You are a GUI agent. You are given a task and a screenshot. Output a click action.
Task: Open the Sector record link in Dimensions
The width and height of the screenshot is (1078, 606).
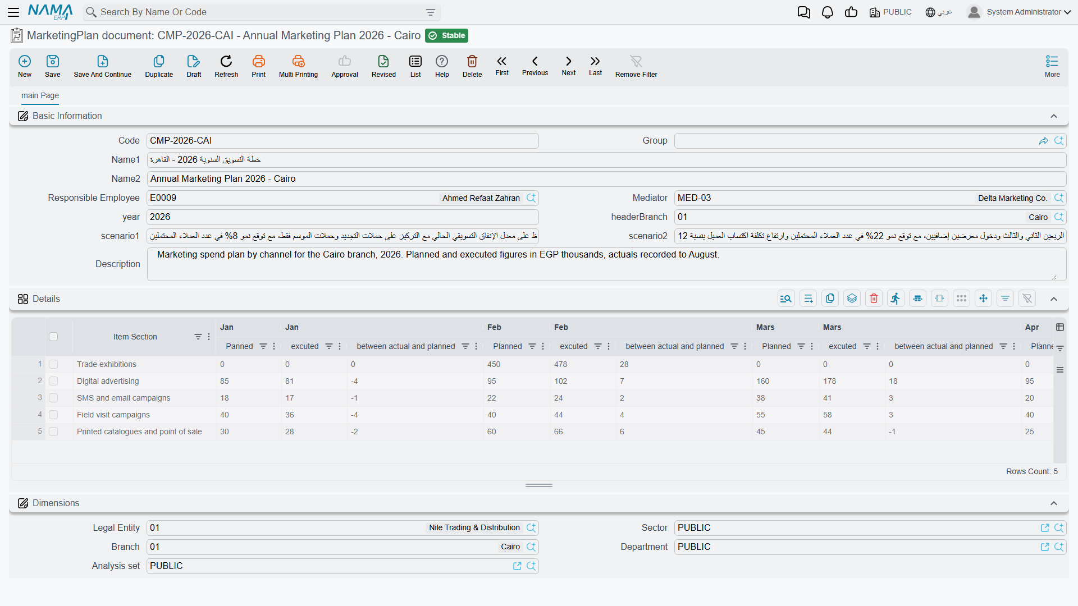[1045, 527]
